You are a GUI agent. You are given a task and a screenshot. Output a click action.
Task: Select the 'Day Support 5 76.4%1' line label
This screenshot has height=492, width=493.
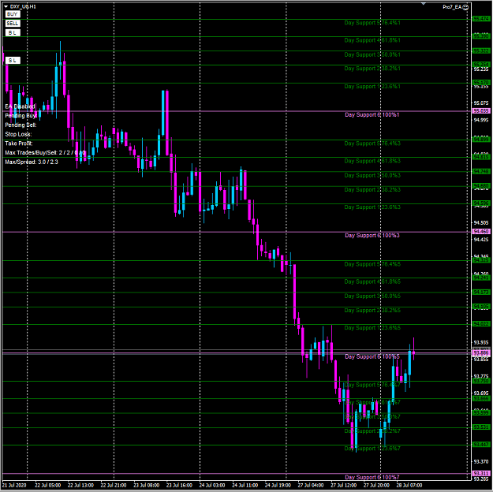(x=372, y=23)
